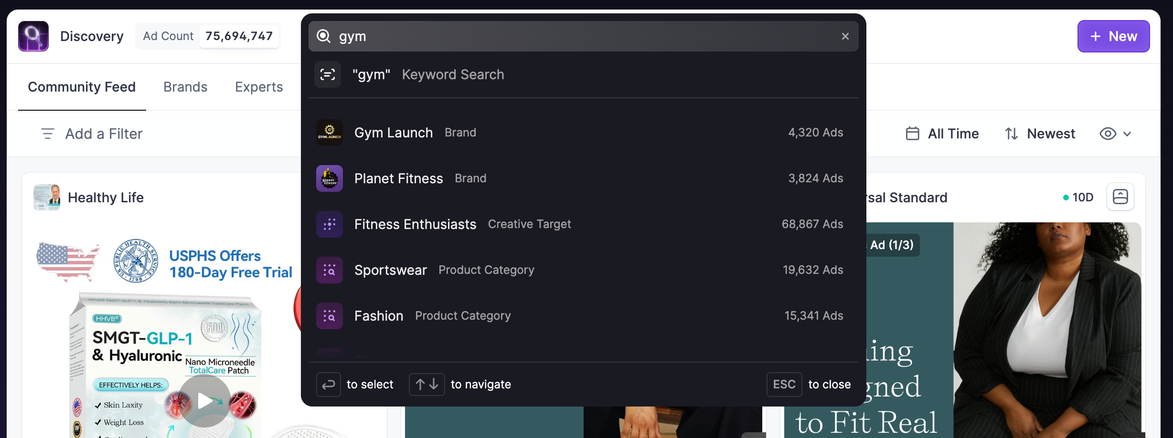Click the Fitness Enthusiasts target icon

330,224
